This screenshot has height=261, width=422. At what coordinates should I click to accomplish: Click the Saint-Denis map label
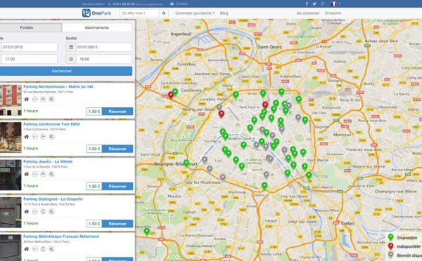269,47
